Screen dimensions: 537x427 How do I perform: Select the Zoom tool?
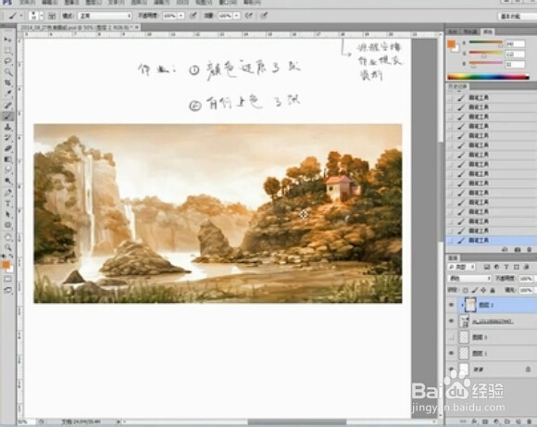pyautogui.click(x=7, y=247)
